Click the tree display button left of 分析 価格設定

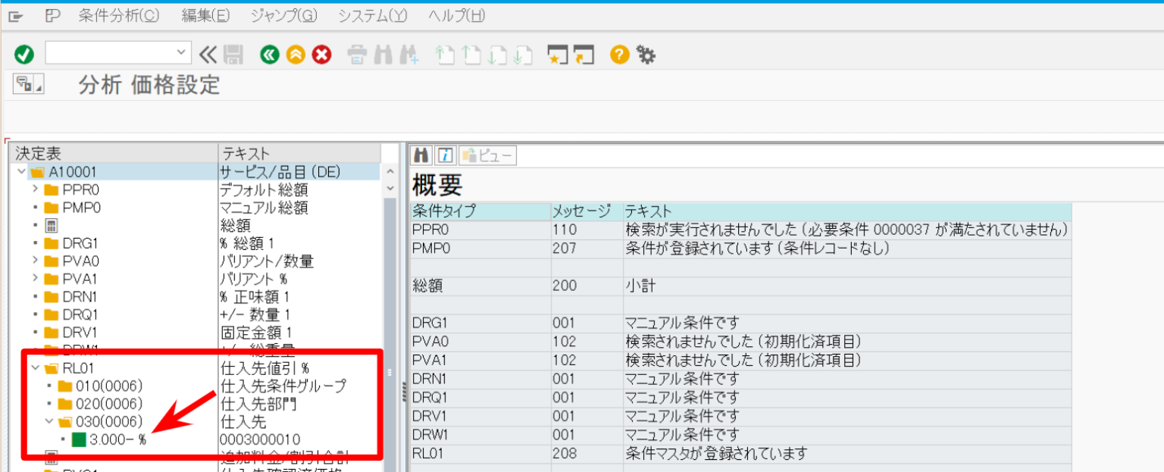27,84
